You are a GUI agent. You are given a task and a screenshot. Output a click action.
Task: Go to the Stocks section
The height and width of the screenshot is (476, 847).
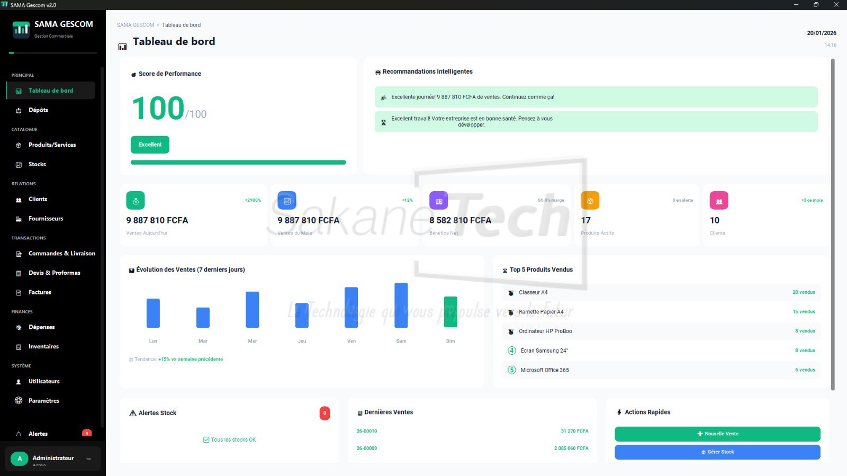click(51, 165)
